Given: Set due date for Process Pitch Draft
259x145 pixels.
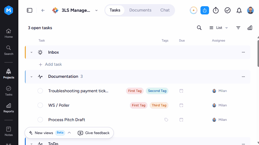Looking at the screenshot, I should click(x=181, y=120).
